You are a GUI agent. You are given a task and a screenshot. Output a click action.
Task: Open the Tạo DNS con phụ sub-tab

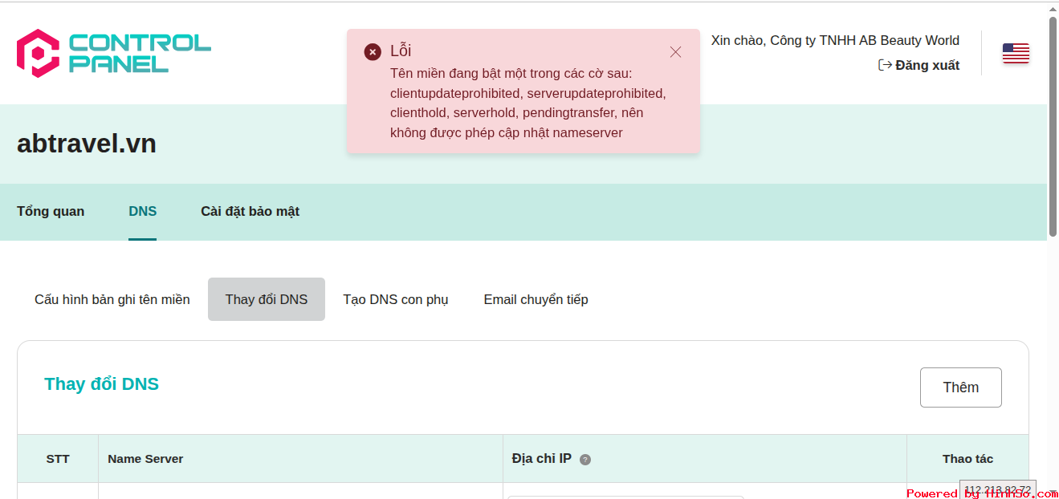point(396,299)
